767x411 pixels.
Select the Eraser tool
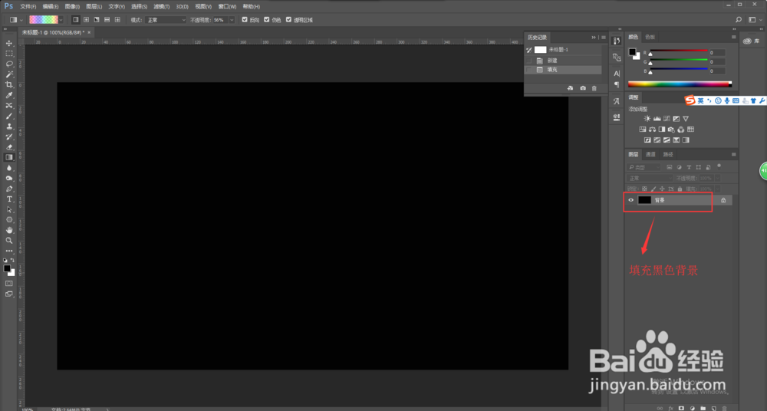(8, 146)
